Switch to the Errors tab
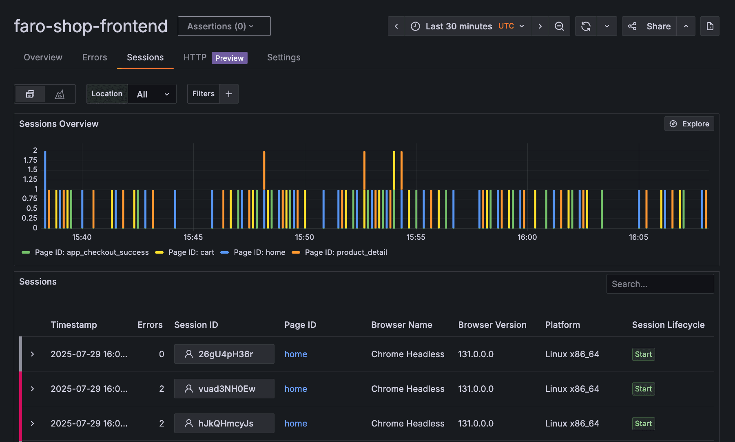The height and width of the screenshot is (442, 735). pos(94,57)
